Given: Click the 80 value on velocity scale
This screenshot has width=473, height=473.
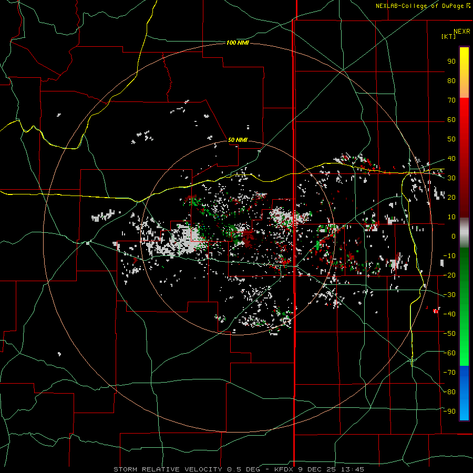Looking at the screenshot, I should (451, 81).
